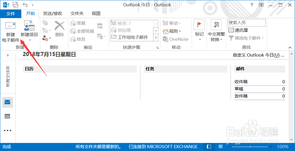
Task: Open Customize Quick Access Toolbar dropdown
Action: coord(32,5)
